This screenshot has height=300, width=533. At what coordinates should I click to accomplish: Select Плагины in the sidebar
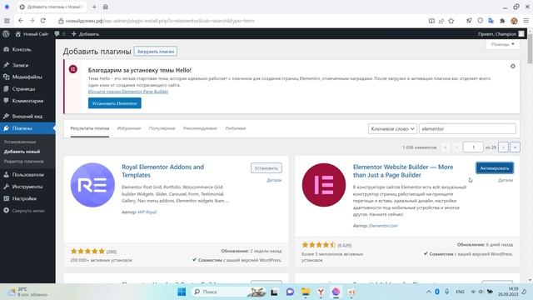click(x=27, y=128)
